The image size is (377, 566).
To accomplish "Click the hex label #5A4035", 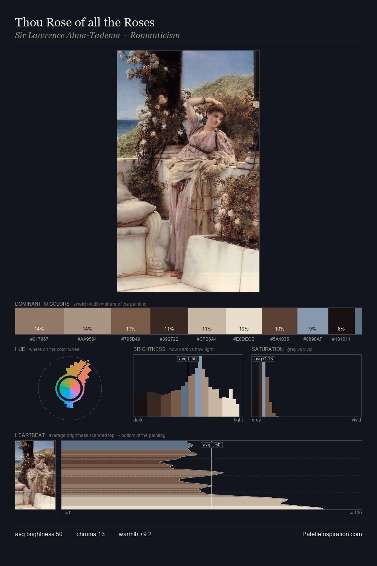I will (280, 339).
